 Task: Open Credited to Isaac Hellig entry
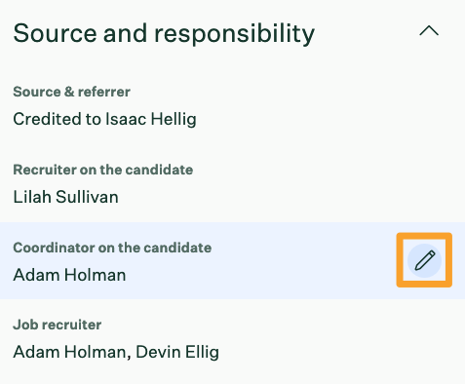[x=104, y=119]
